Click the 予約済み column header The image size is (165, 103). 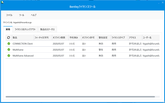pyautogui.click(x=75, y=37)
